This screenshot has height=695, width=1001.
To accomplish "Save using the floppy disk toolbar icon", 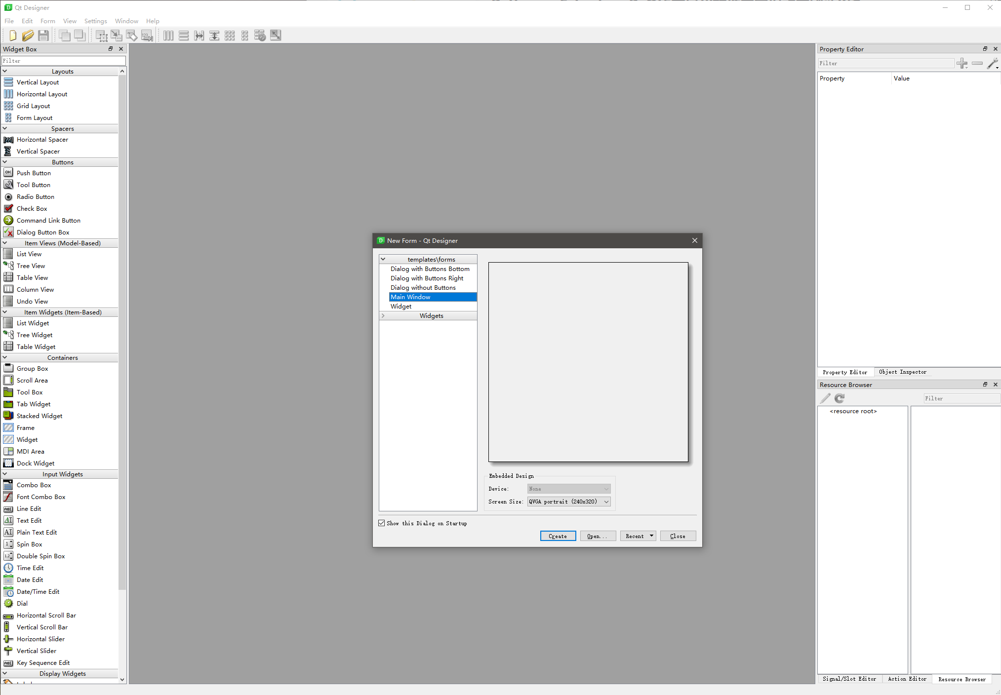I will click(43, 36).
